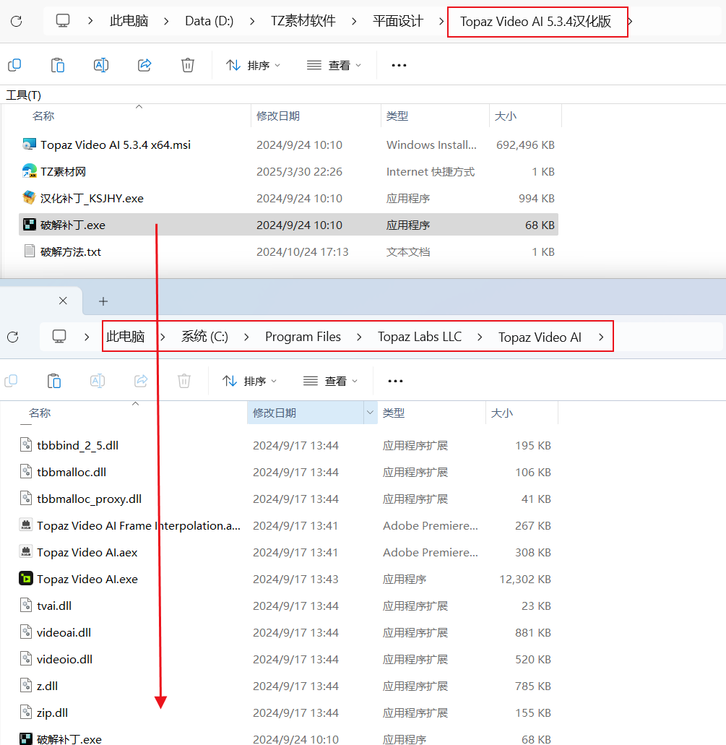This screenshot has height=745, width=726.
Task: Select the videoai.dll file name
Action: (x=64, y=632)
